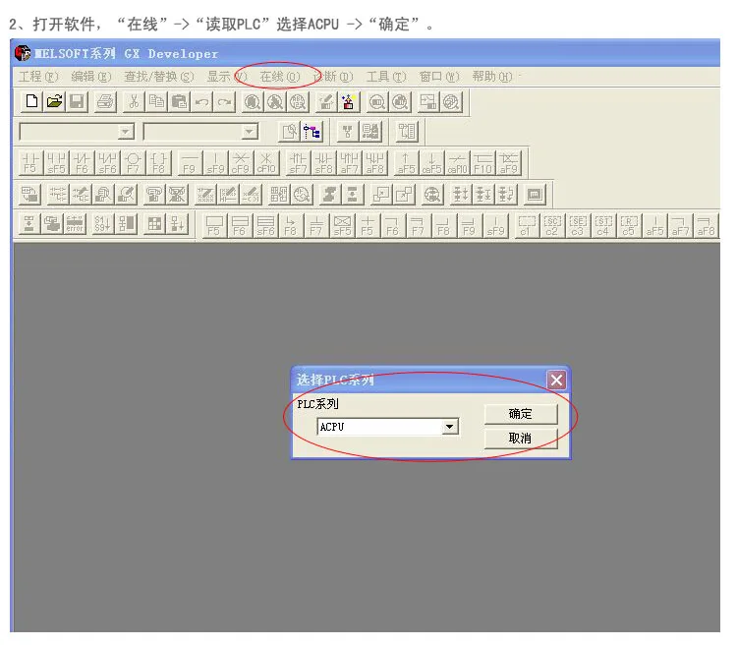Click the GX Developer title bar icon
This screenshot has width=737, height=647.
tap(22, 53)
